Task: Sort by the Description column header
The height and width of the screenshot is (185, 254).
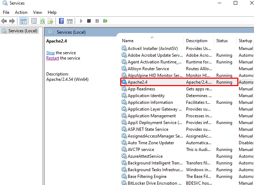Action: [x=197, y=41]
